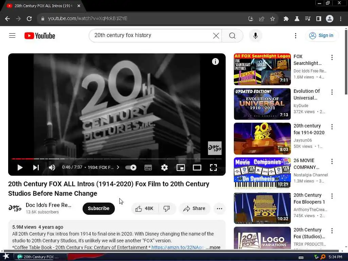Open the taskbar search magnifier tray icon
348x261 pixels.
tap(323, 257)
